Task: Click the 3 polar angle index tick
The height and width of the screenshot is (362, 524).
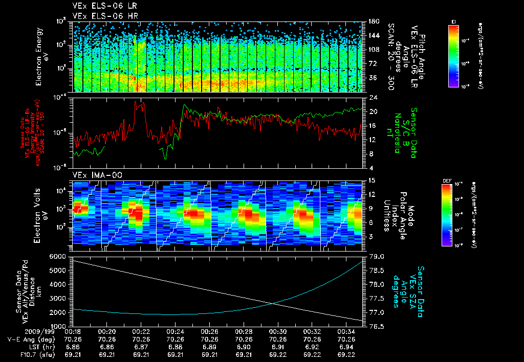Action: 372,237
